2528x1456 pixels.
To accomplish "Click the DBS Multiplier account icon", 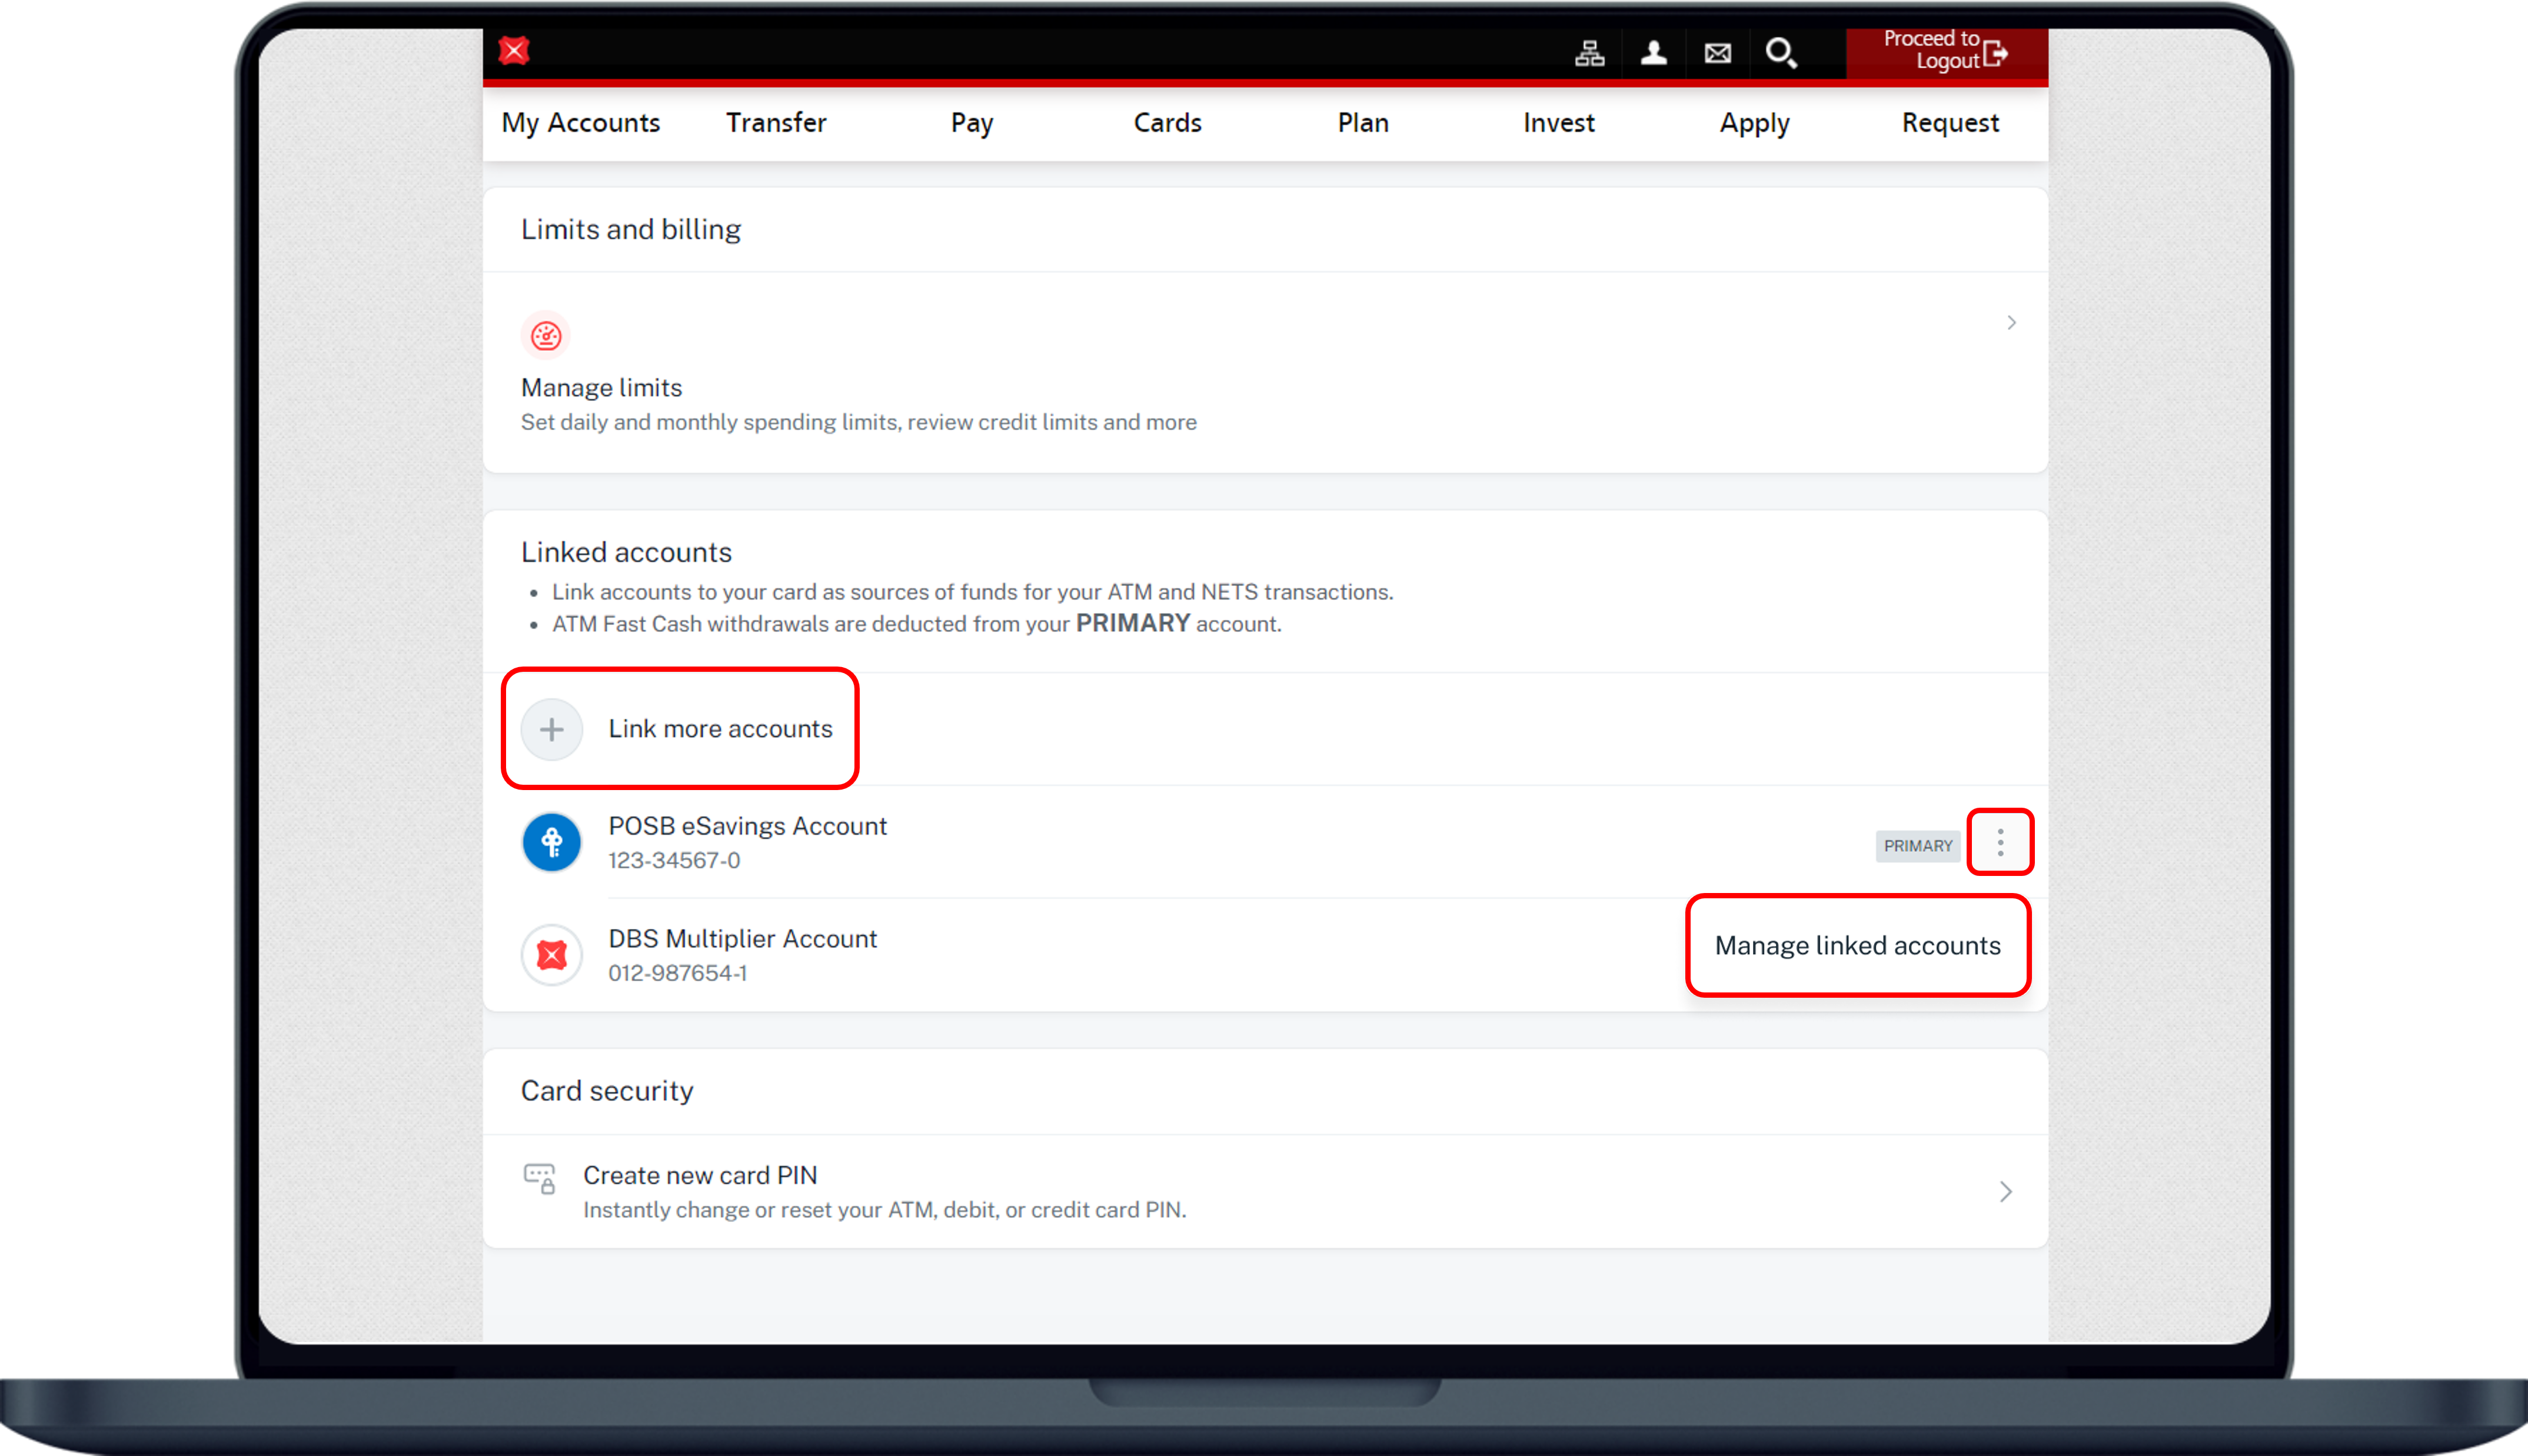I will click(551, 955).
